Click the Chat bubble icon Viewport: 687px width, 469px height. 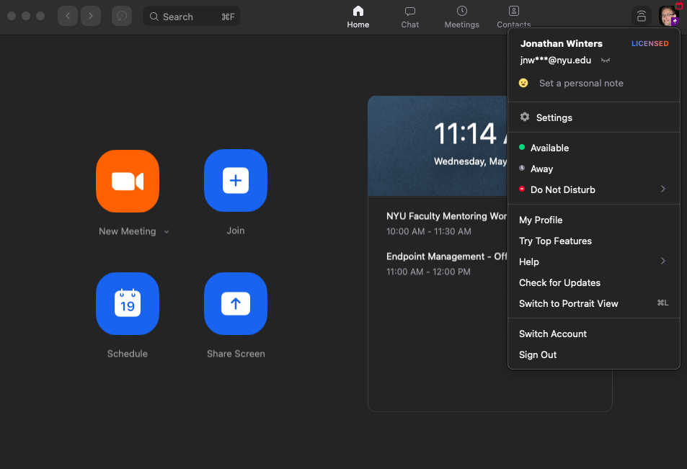click(410, 12)
